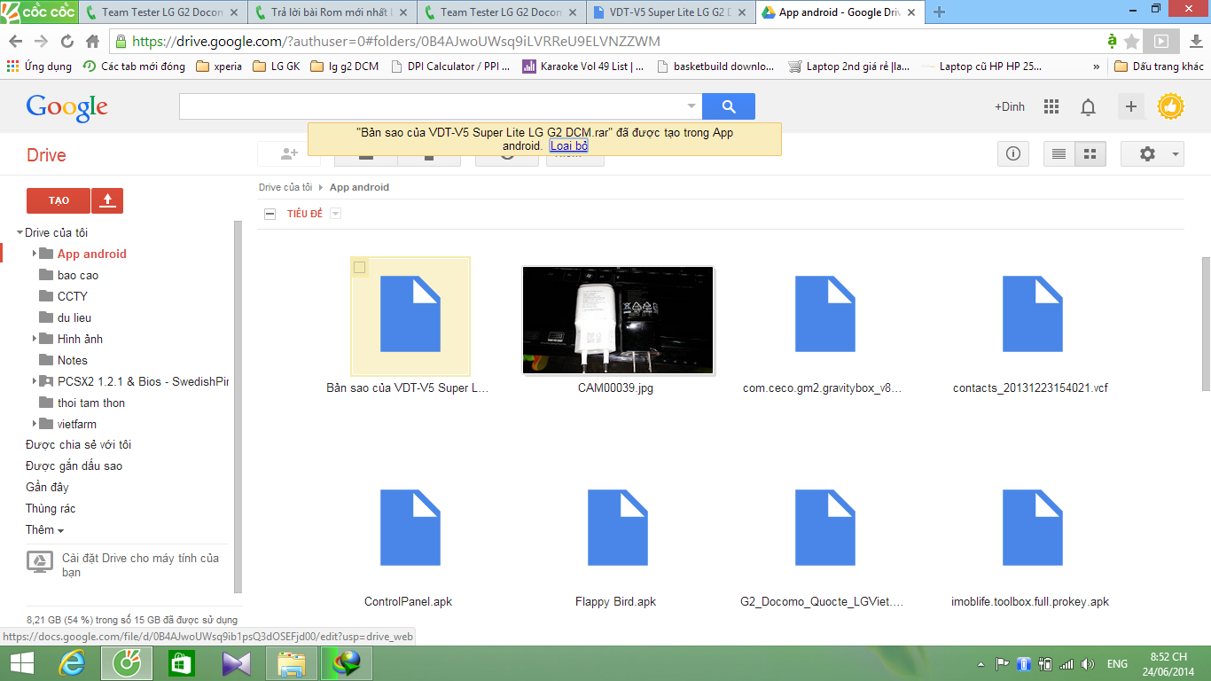
Task: Go to browser home page
Action: point(92,41)
